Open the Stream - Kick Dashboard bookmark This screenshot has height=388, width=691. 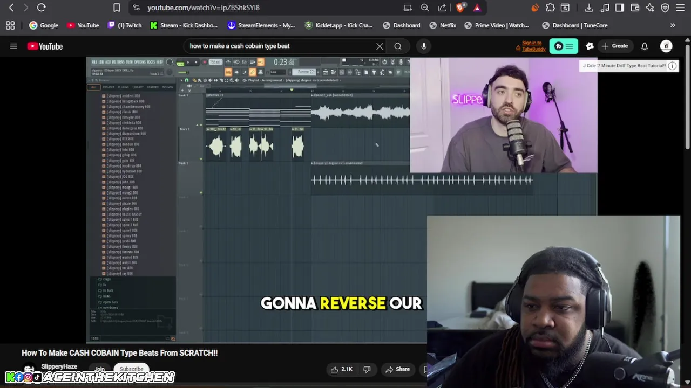click(184, 25)
